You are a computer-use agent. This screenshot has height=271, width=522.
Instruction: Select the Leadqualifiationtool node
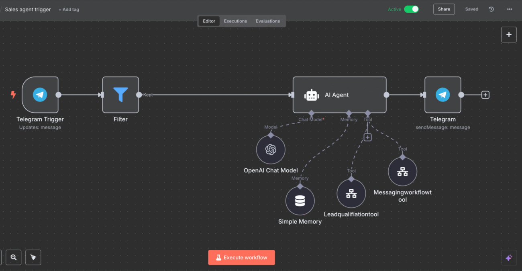351,193
